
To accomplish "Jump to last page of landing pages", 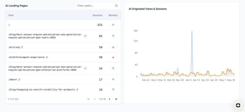I will 116,99.
